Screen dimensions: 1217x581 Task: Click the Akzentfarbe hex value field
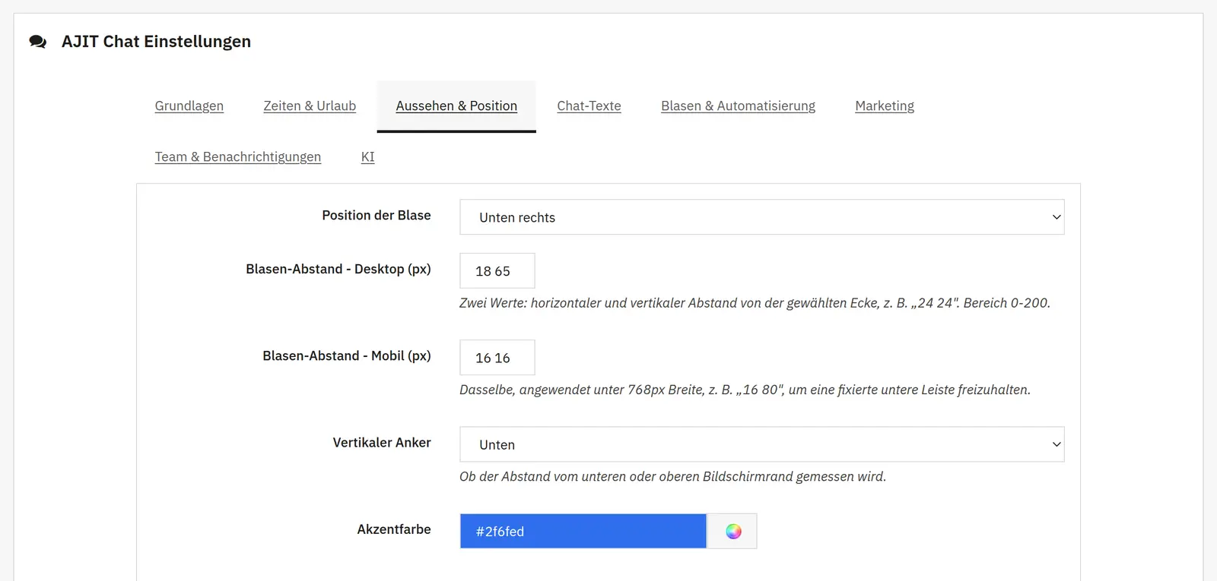point(583,532)
